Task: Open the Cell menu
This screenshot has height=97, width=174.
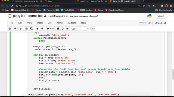Action: (49, 23)
